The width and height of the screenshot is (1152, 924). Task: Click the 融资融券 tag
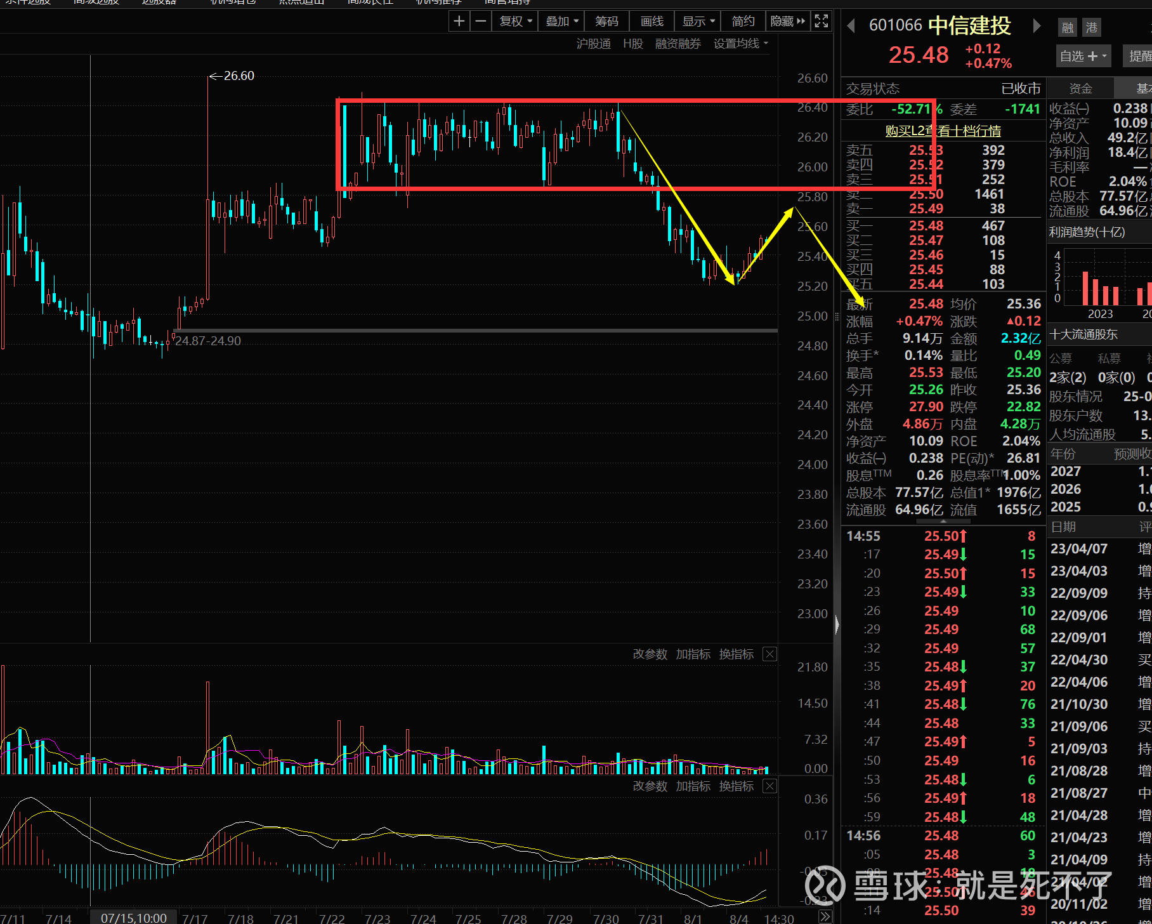click(678, 43)
